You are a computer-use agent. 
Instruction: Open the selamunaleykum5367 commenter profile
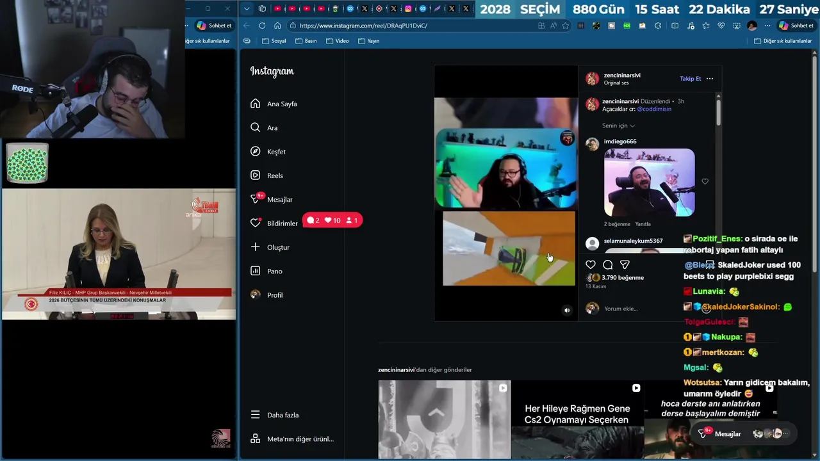click(633, 241)
